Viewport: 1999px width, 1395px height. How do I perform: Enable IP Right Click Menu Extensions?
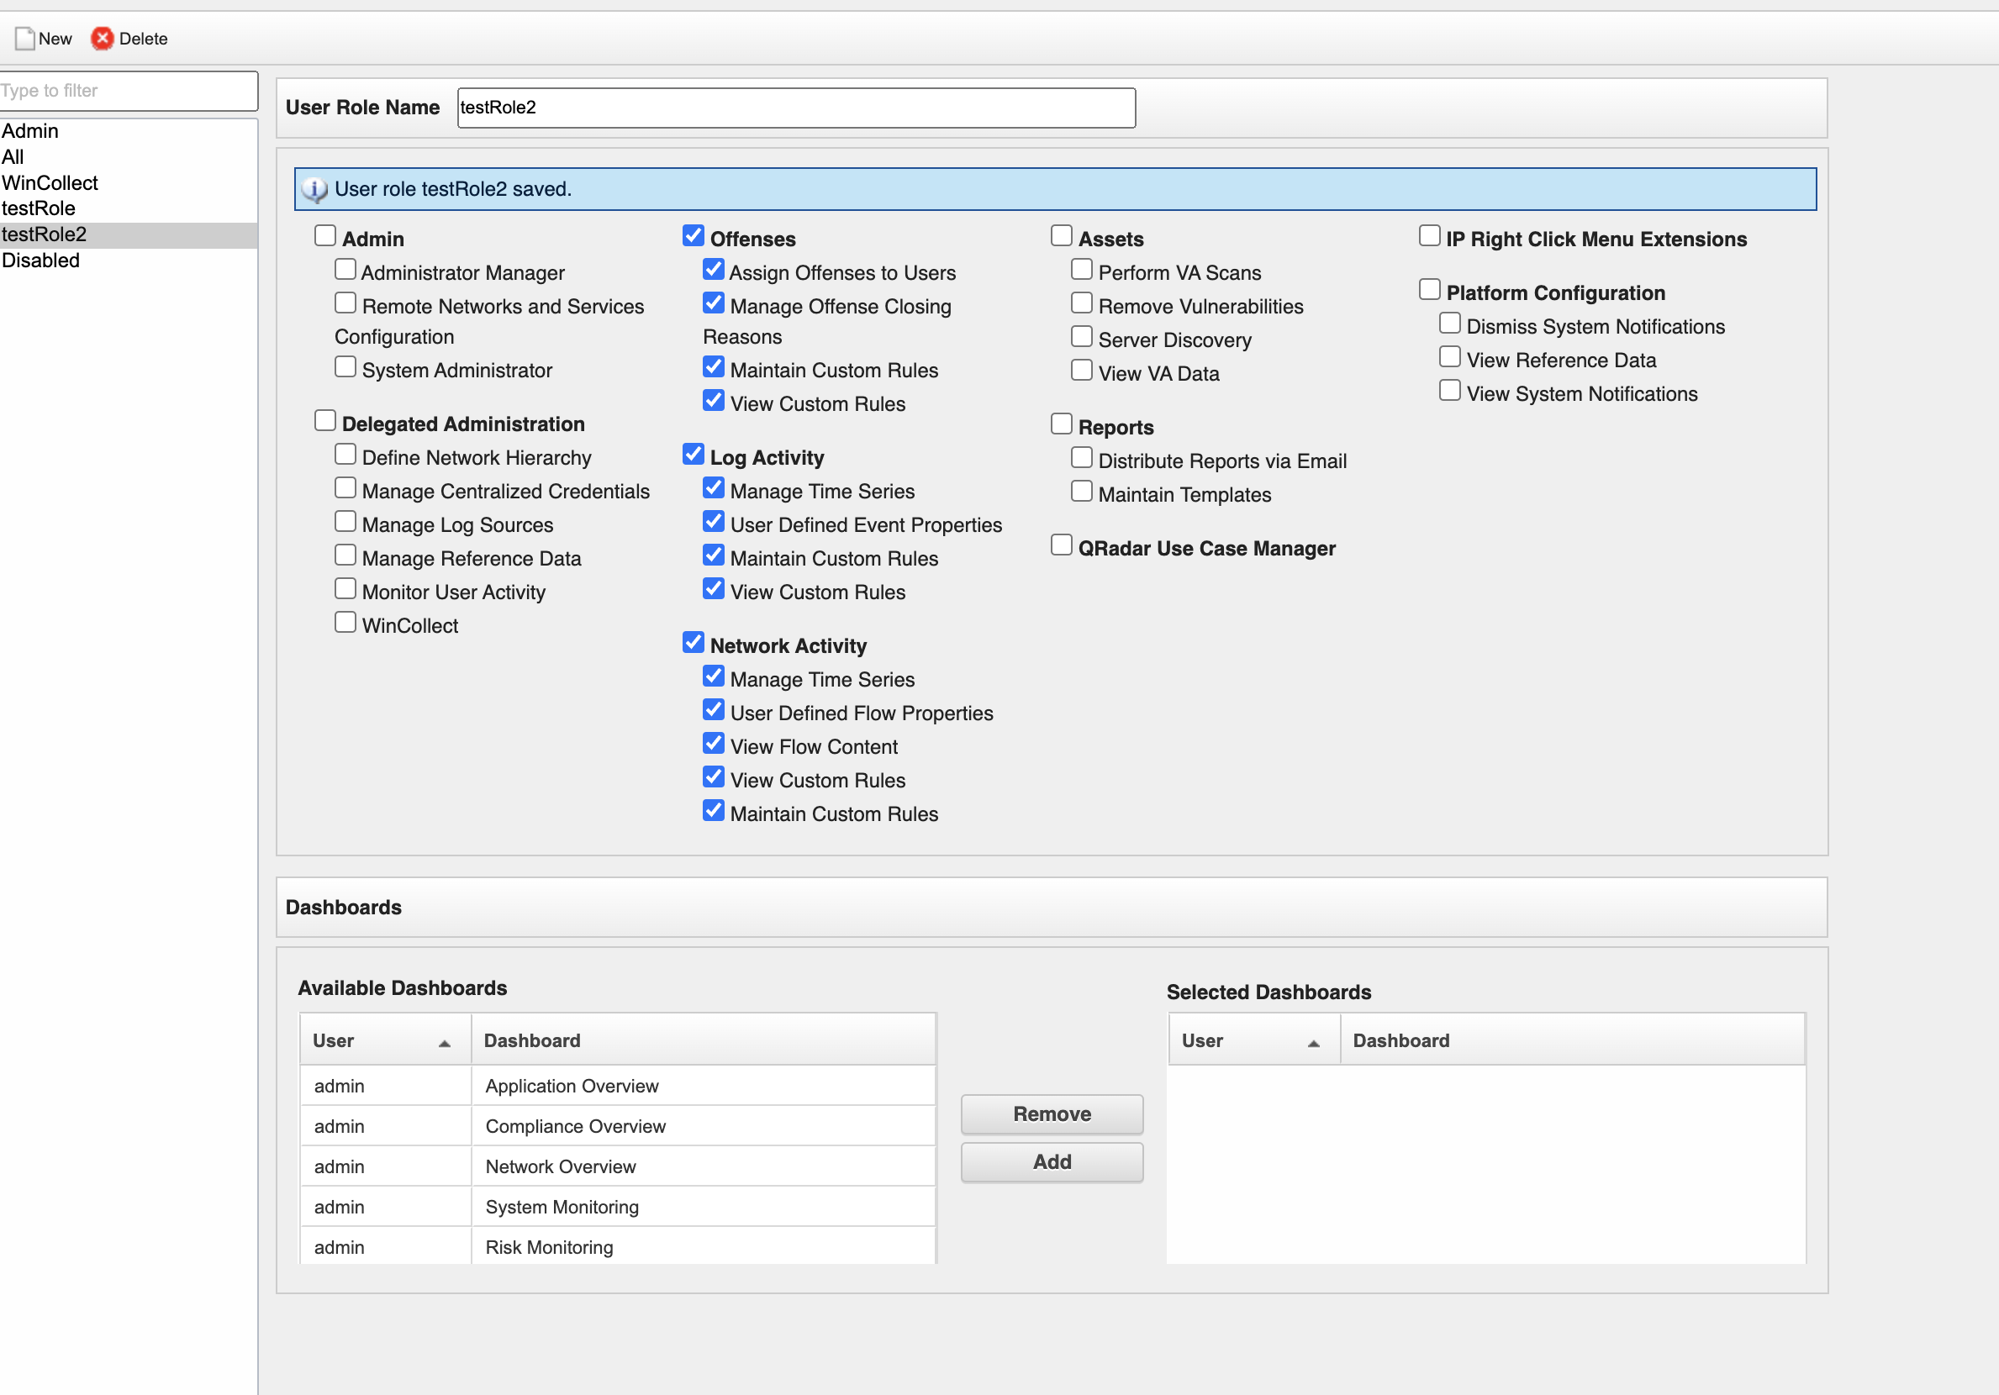[1430, 236]
